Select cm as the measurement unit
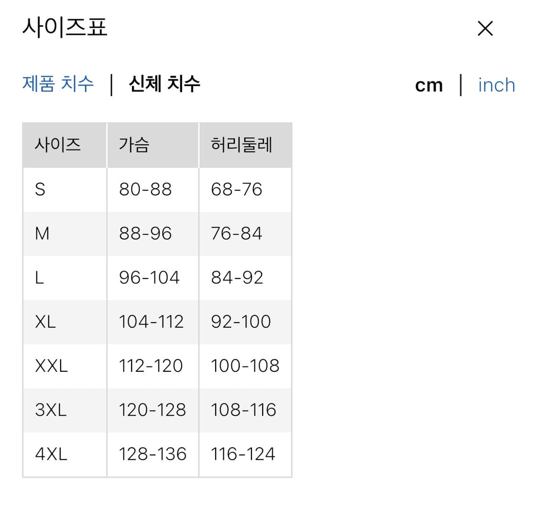The width and height of the screenshot is (538, 518). click(x=429, y=85)
